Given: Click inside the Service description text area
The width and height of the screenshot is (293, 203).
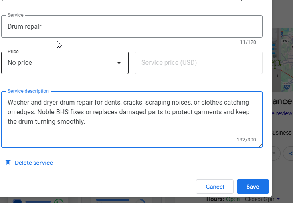Looking at the screenshot, I should [131, 132].
